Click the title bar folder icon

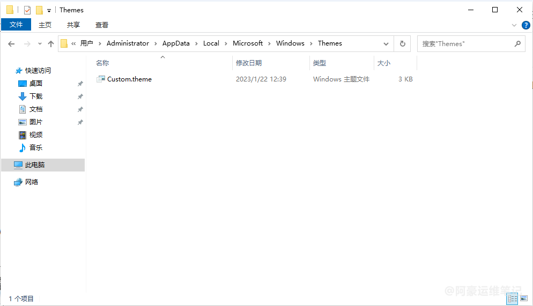click(10, 10)
